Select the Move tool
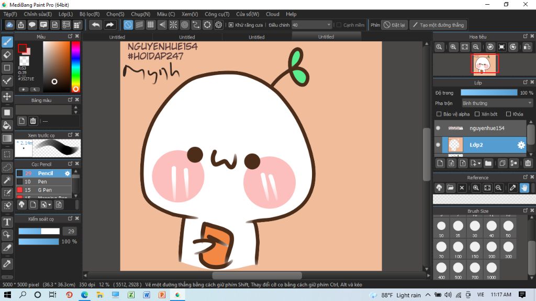This screenshot has height=301, width=536. [7, 96]
